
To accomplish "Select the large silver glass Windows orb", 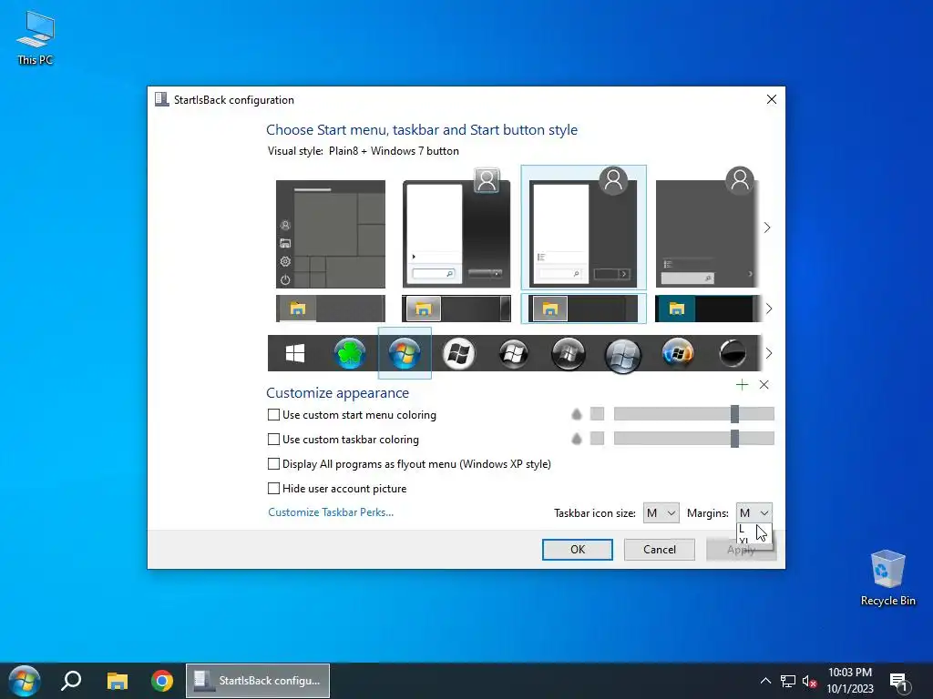I will click(x=622, y=356).
